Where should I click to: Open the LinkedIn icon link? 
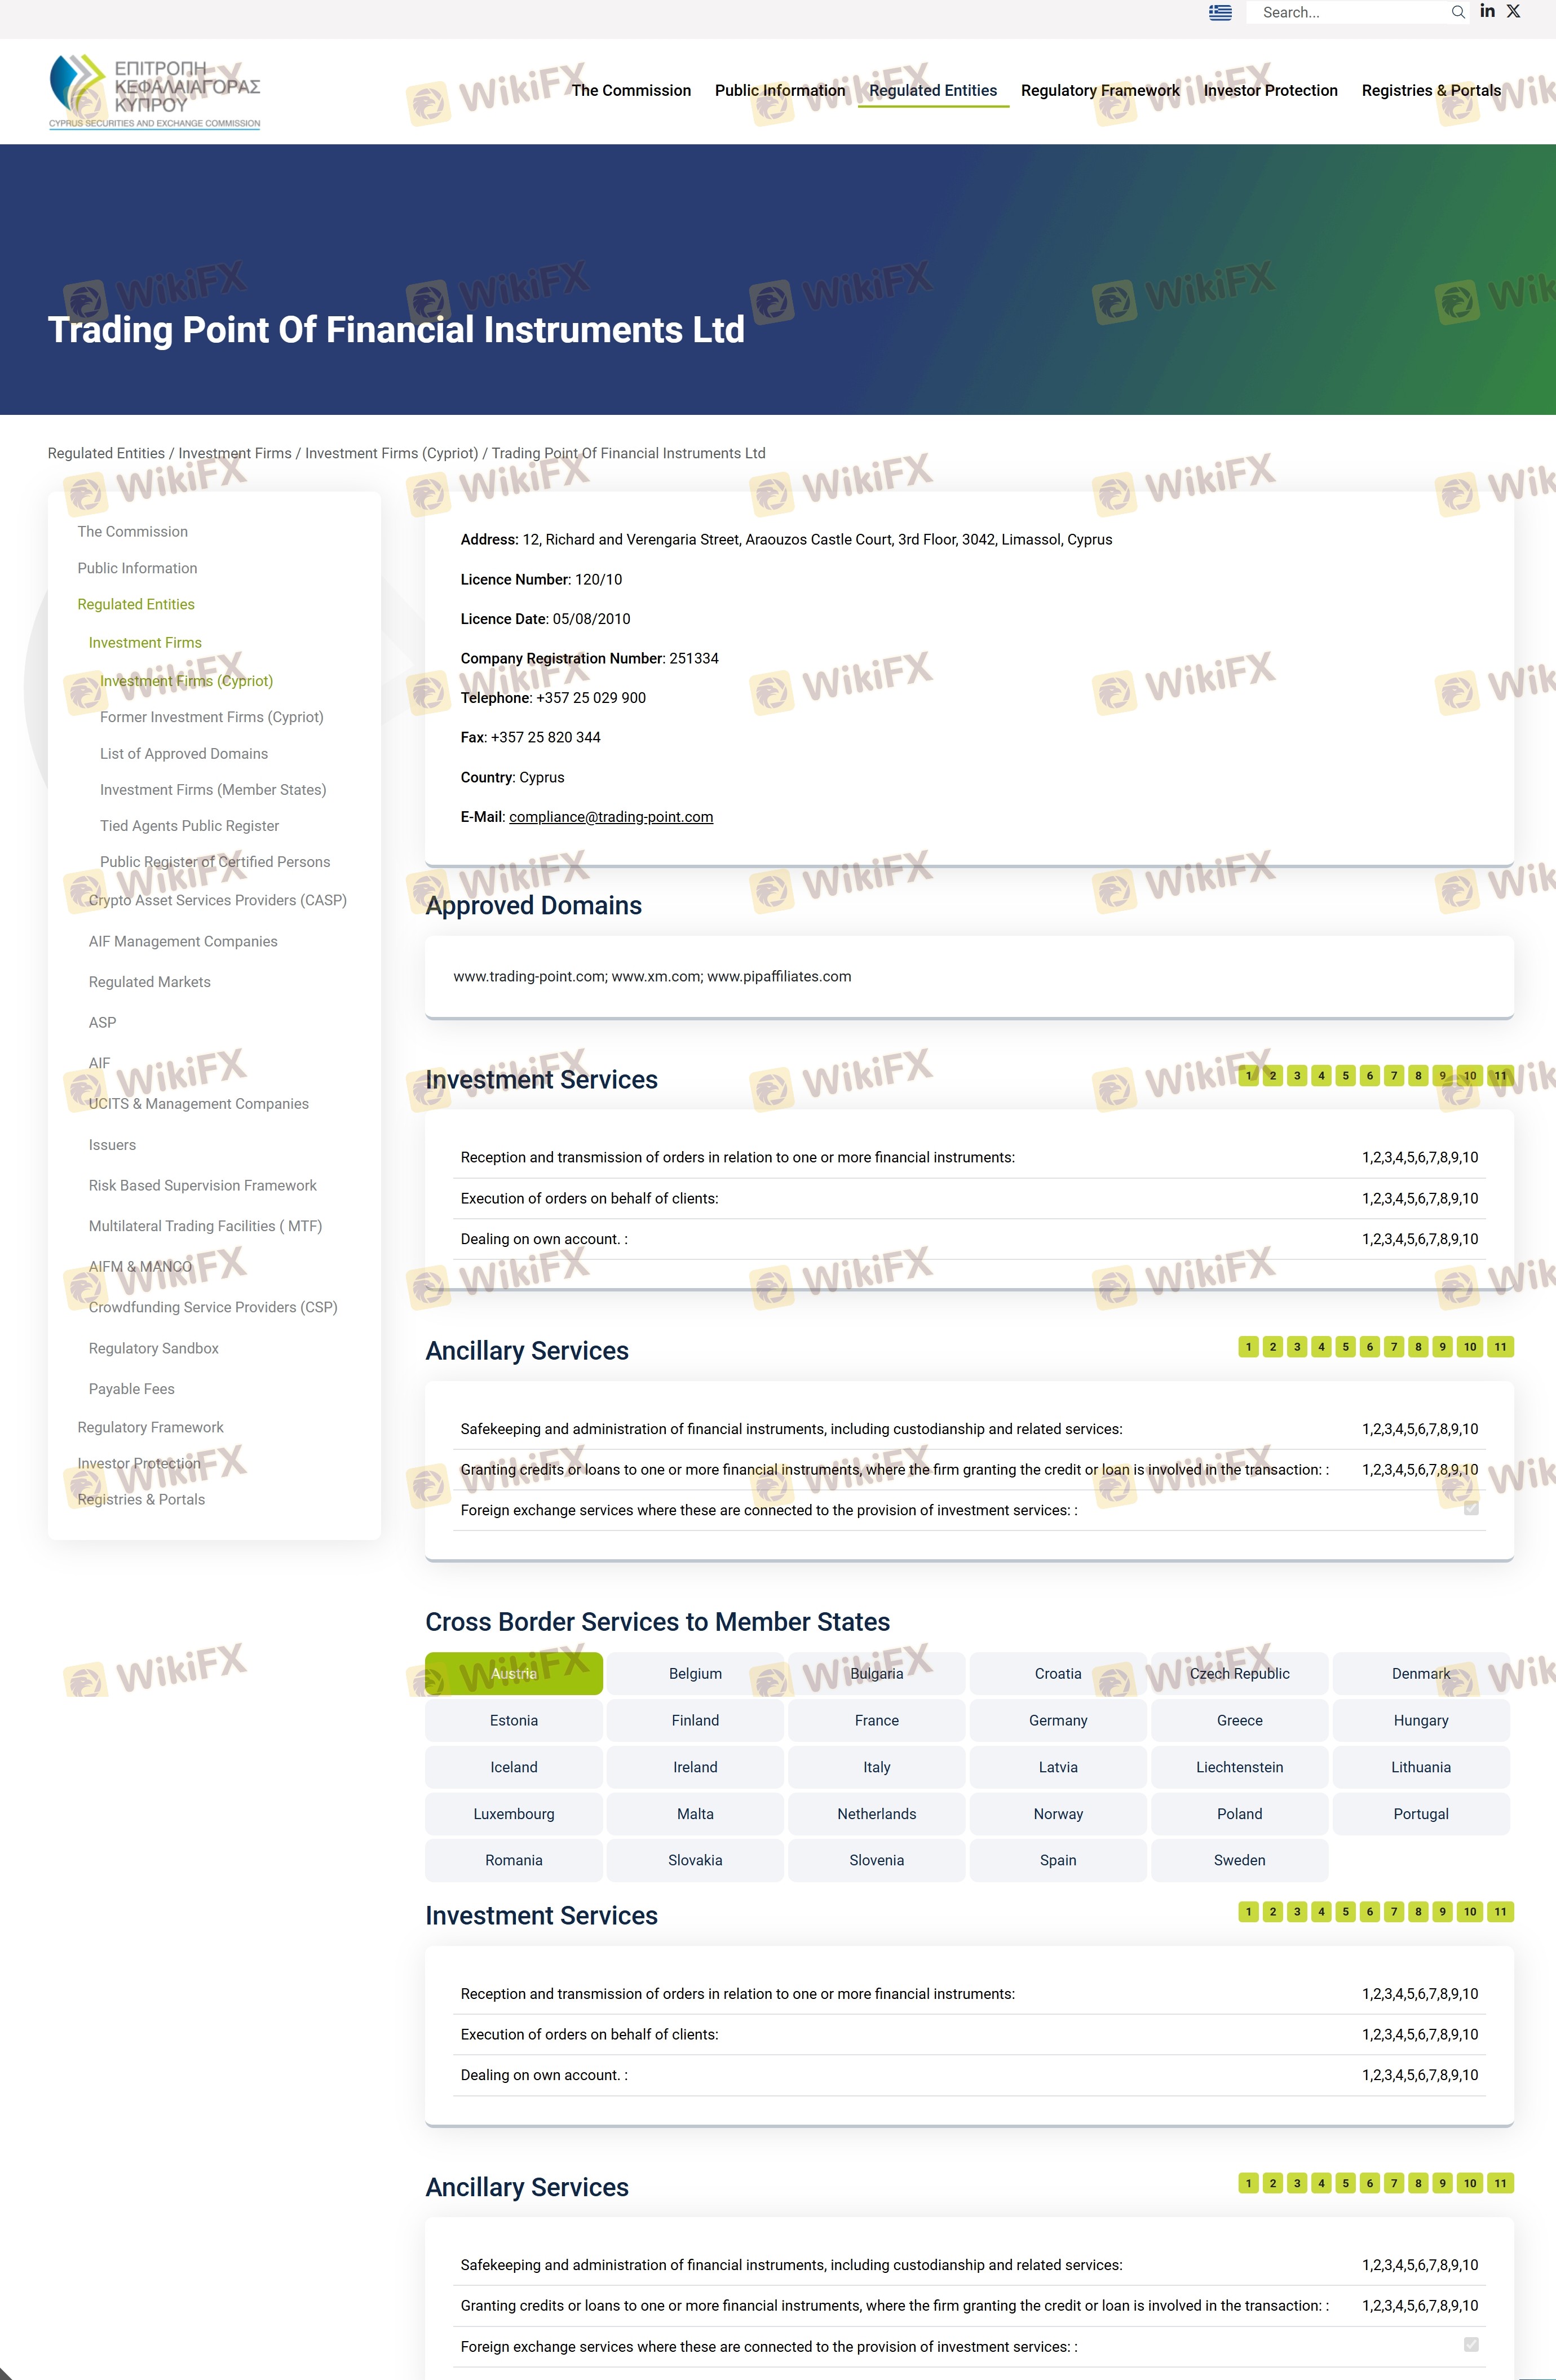click(x=1487, y=12)
